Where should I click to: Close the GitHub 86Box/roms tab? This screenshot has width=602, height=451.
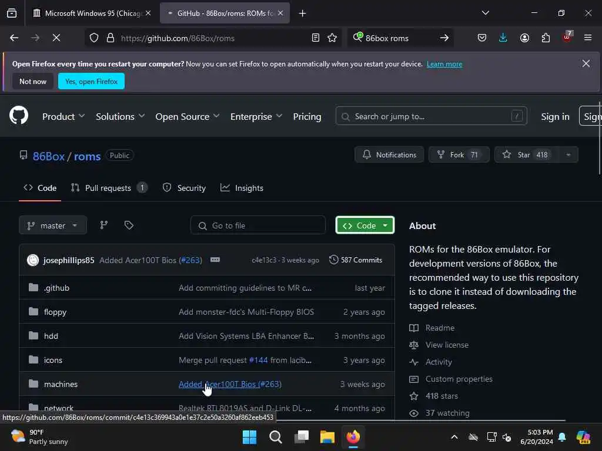point(280,13)
